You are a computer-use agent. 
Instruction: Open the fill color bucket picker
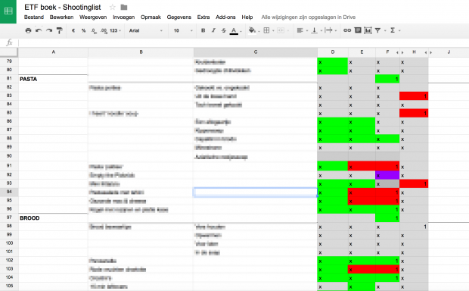pyautogui.click(x=252, y=30)
